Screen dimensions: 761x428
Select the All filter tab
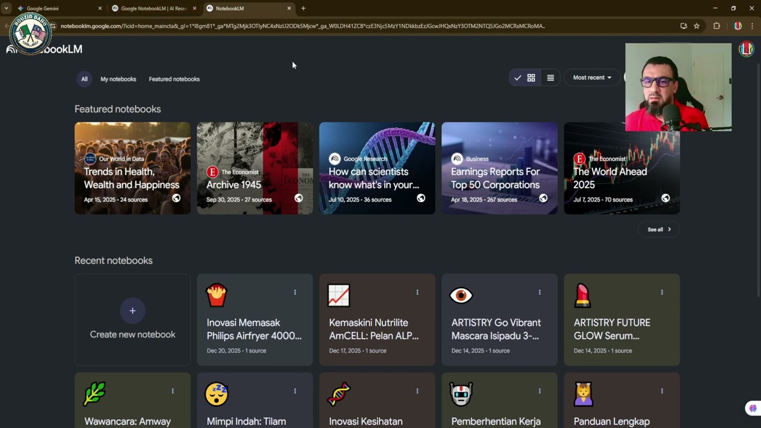(84, 79)
